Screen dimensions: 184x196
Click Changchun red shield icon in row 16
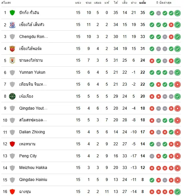coord(12,192)
